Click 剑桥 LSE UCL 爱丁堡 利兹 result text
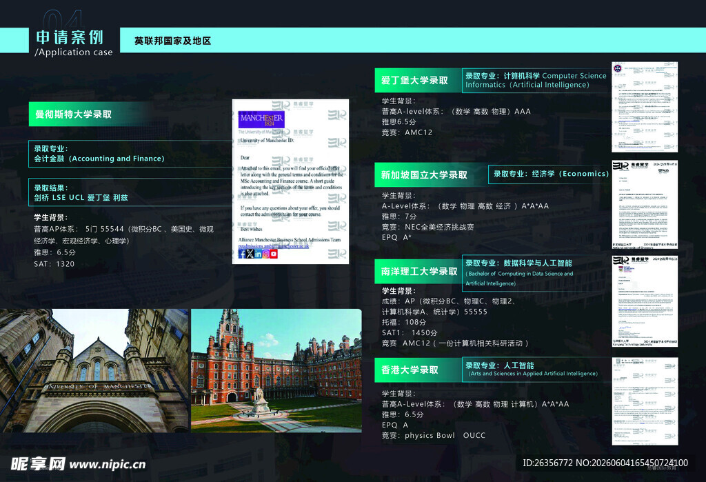The image size is (706, 482). (81, 198)
